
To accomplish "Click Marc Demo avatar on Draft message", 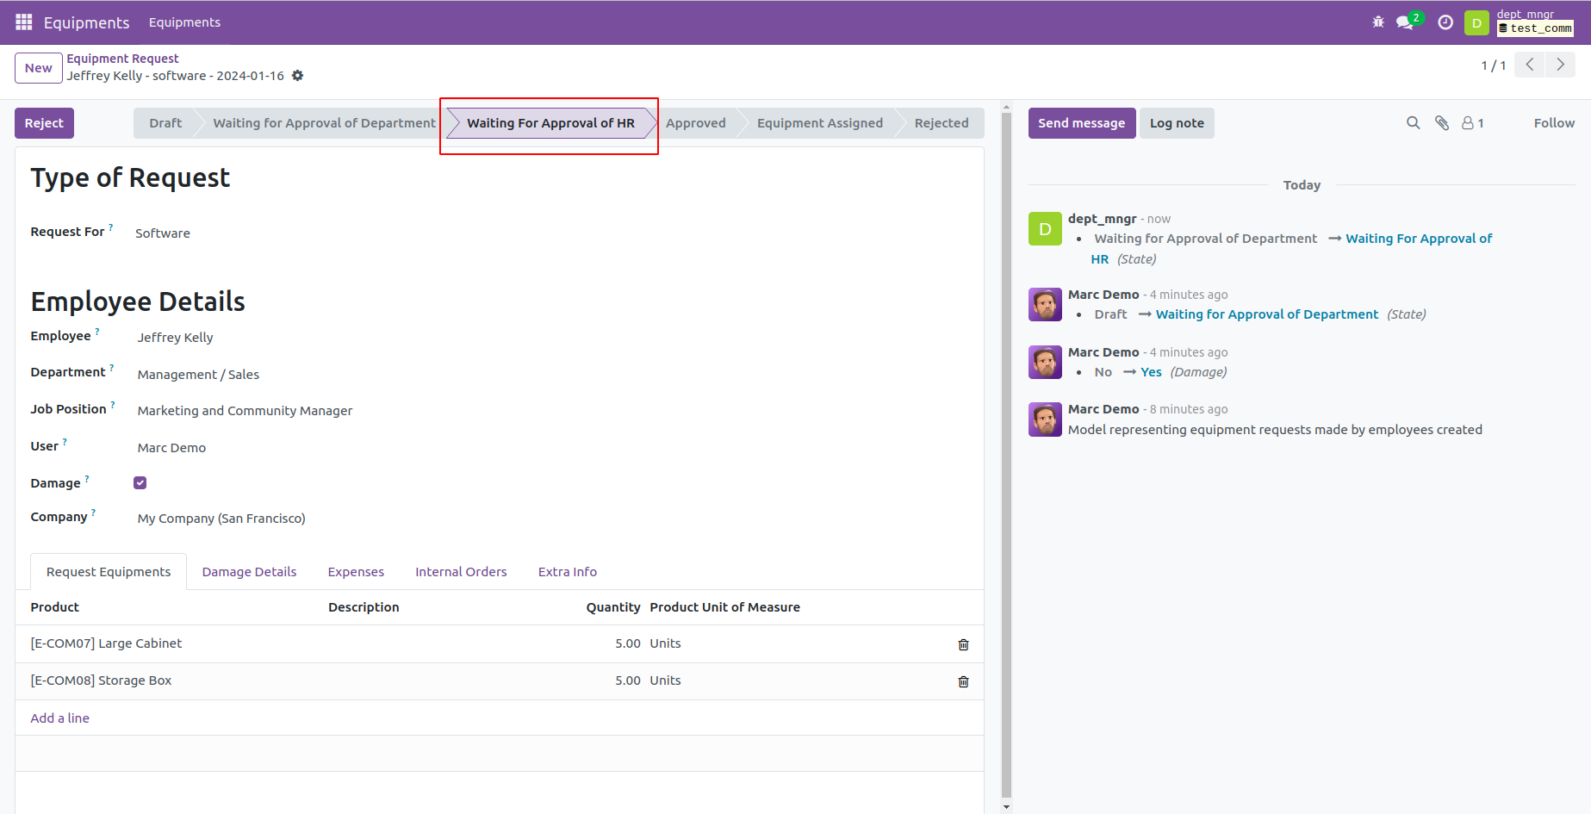I will 1045,304.
